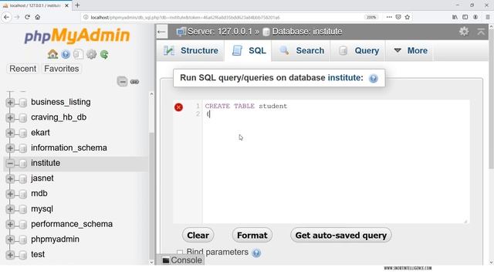
Task: Click Pocket save icon in address bar
Action: pos(398,17)
